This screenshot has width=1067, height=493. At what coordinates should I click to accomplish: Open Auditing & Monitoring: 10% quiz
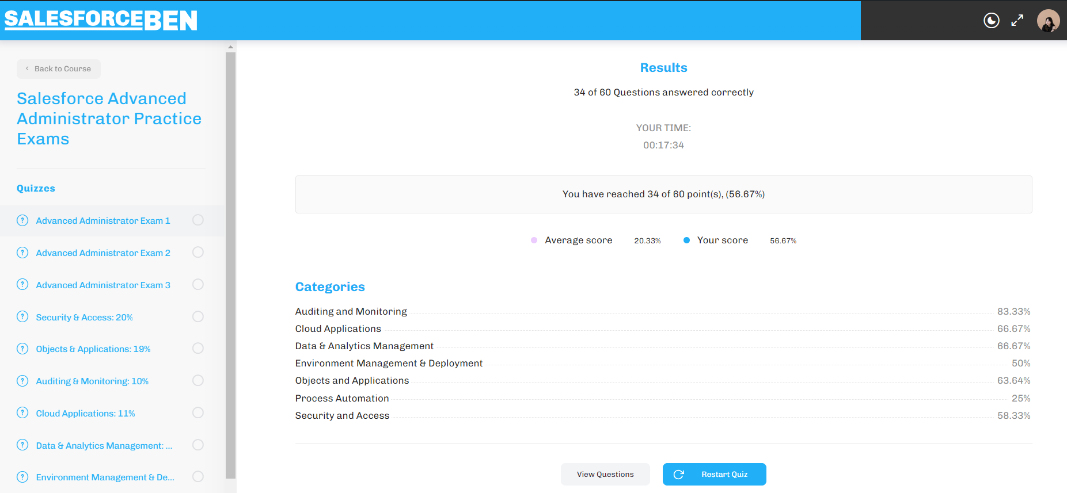pos(92,381)
